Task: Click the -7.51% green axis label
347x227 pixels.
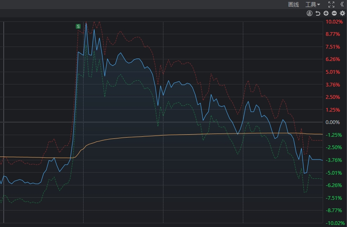Action: pyautogui.click(x=333, y=198)
